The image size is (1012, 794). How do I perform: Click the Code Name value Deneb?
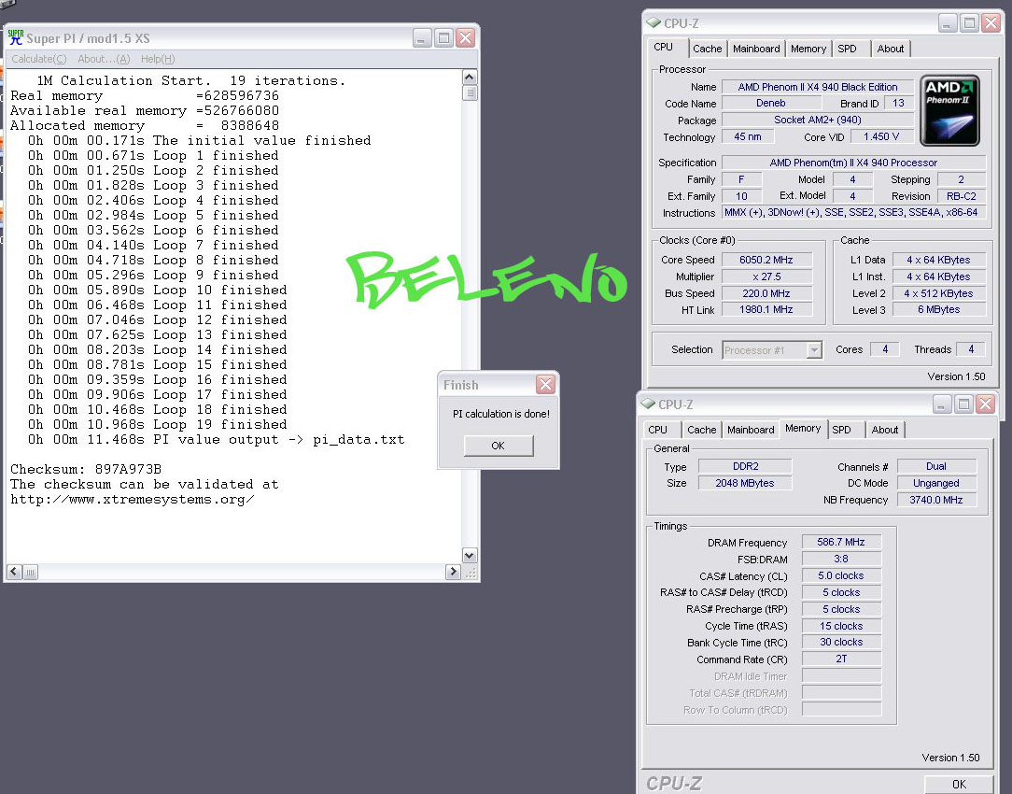pos(770,103)
